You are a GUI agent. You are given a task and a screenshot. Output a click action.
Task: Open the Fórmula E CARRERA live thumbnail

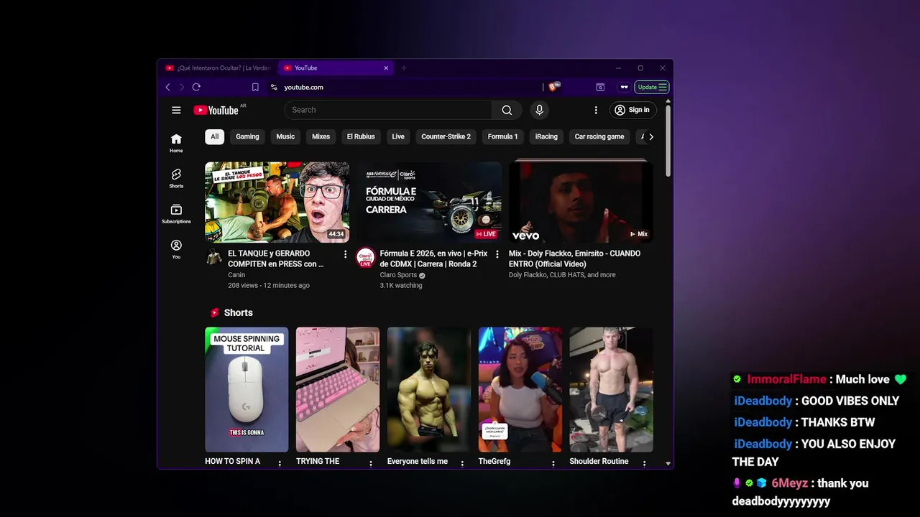pyautogui.click(x=429, y=202)
